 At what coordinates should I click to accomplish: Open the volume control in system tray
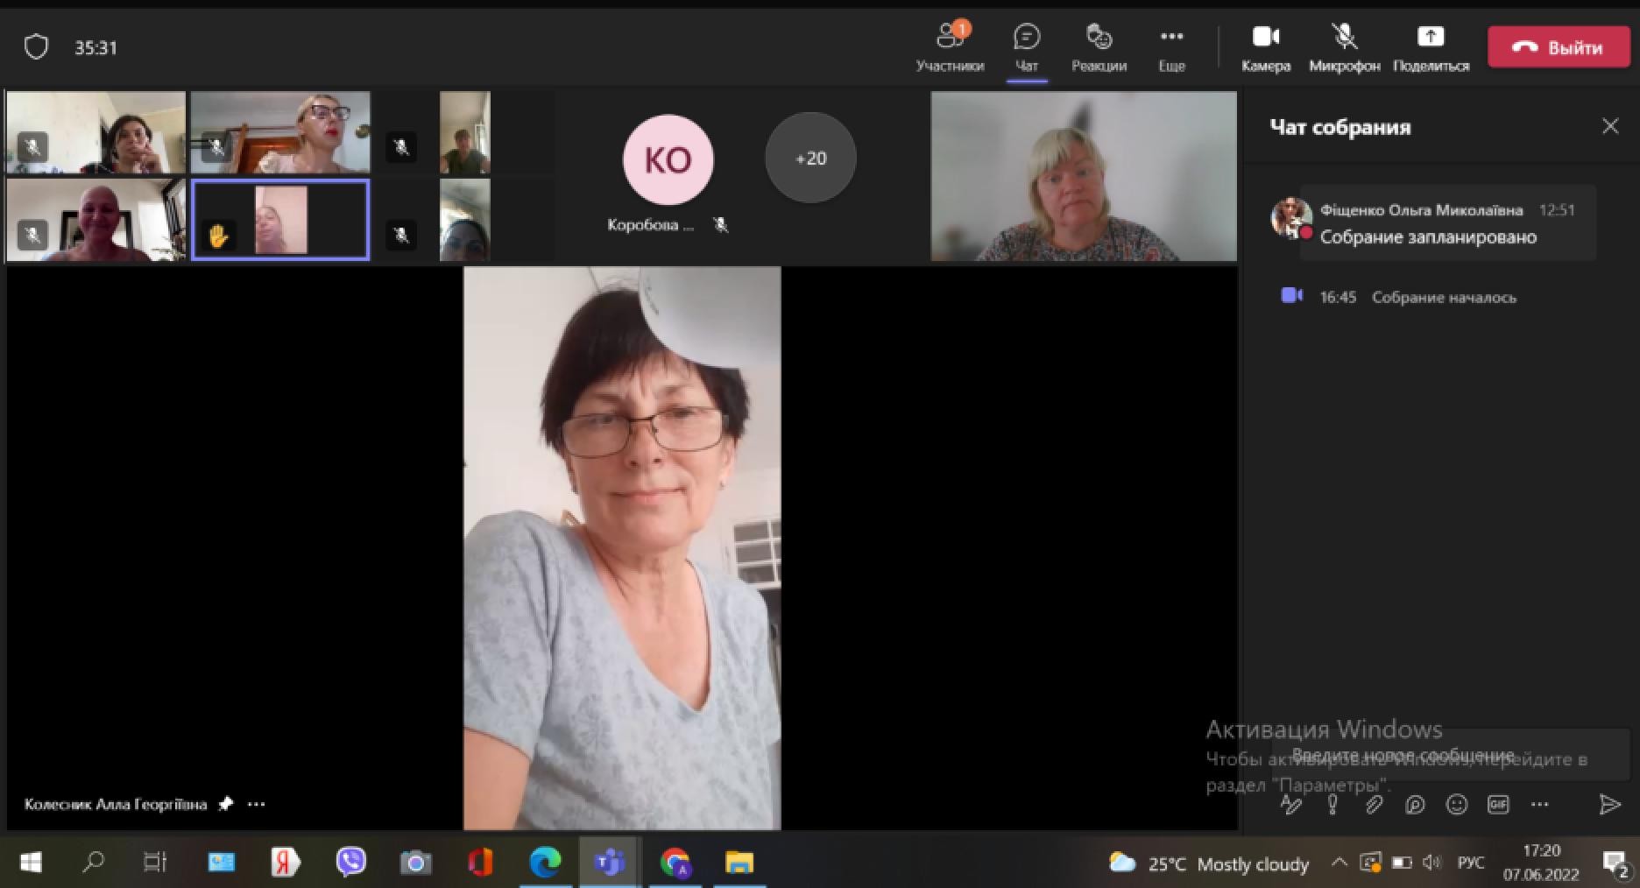(x=1431, y=863)
